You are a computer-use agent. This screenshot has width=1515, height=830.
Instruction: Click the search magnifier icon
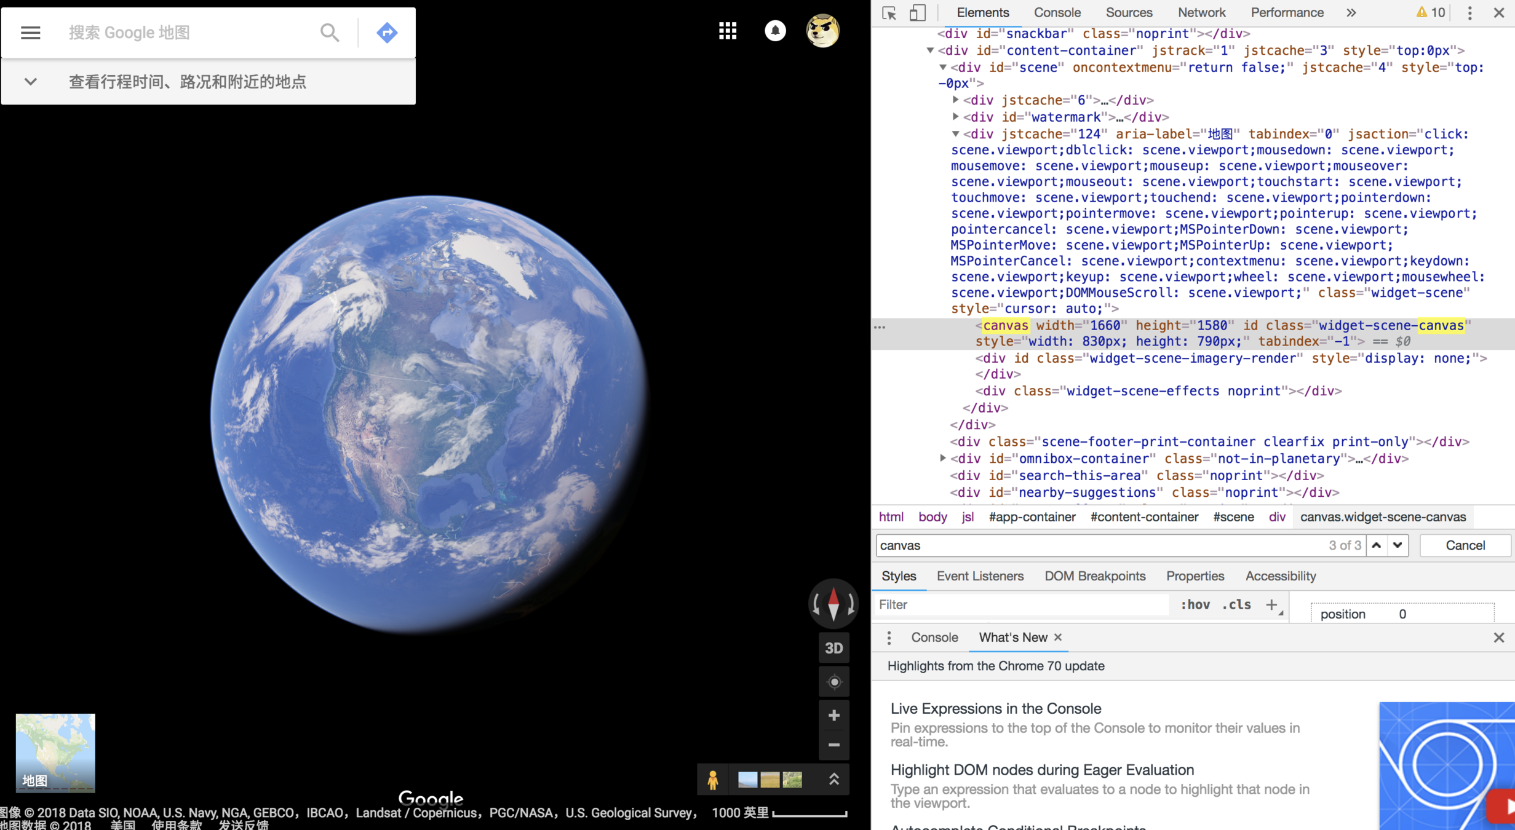point(330,33)
